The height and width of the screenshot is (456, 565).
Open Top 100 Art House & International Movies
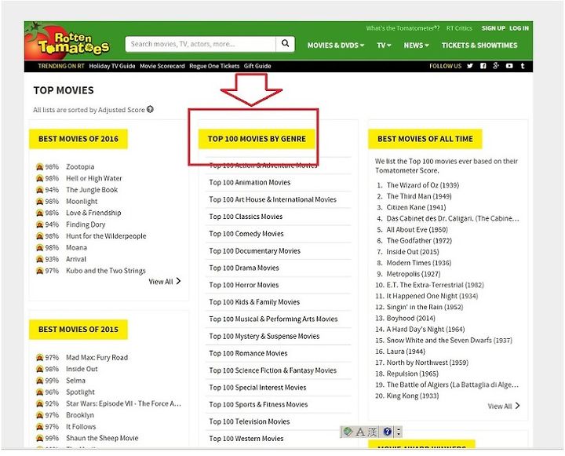(x=272, y=199)
